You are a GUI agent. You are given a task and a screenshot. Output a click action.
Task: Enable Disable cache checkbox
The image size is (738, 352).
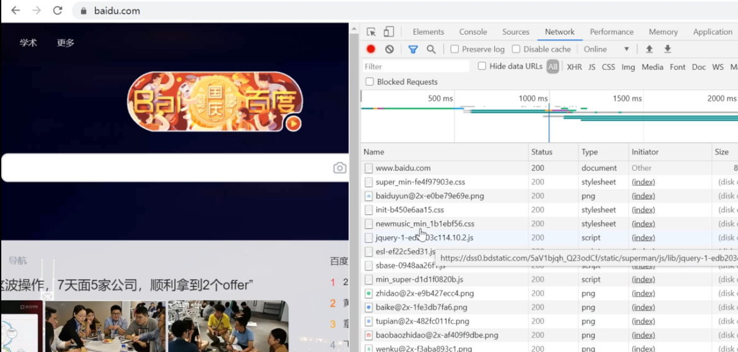(x=516, y=49)
